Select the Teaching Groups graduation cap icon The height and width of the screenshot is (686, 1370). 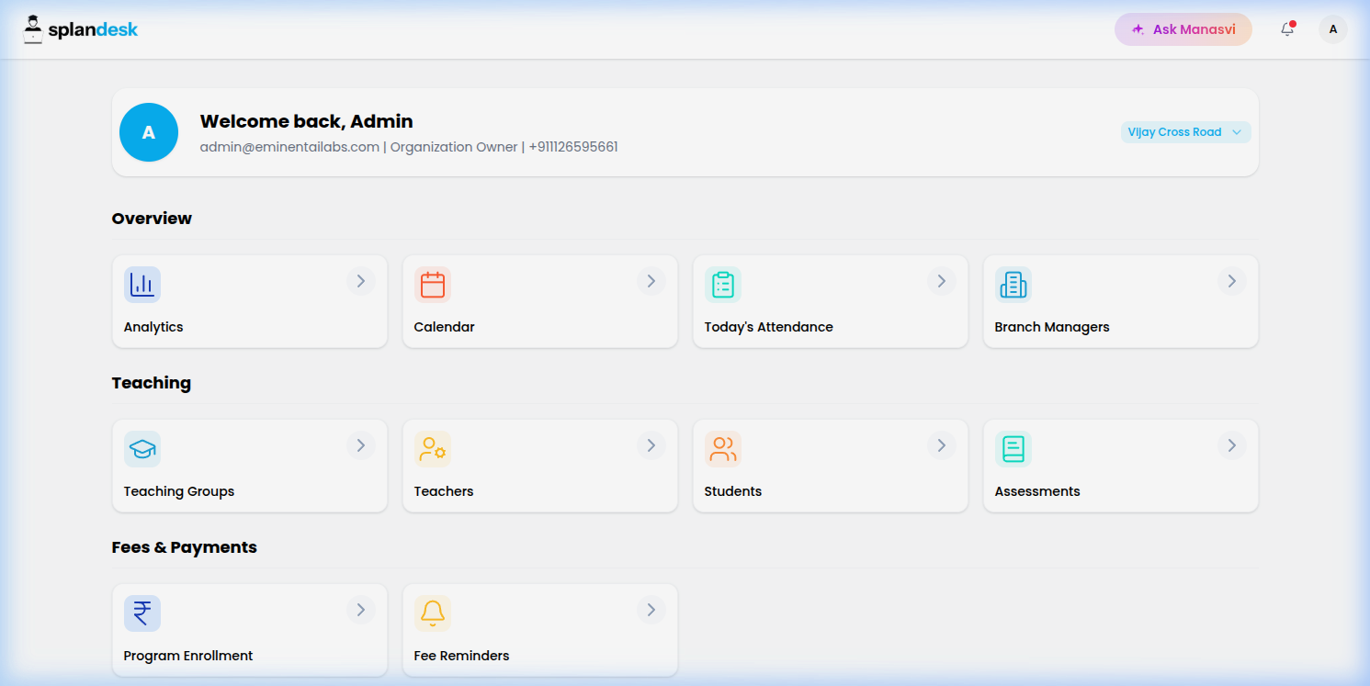click(142, 449)
